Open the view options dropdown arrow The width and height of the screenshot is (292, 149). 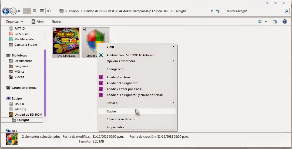click(266, 22)
